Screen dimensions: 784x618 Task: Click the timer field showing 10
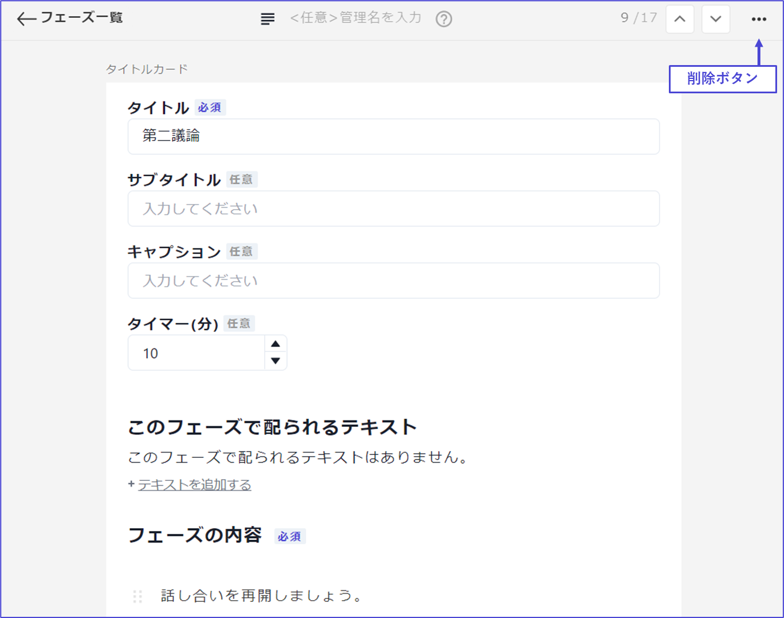[196, 353]
